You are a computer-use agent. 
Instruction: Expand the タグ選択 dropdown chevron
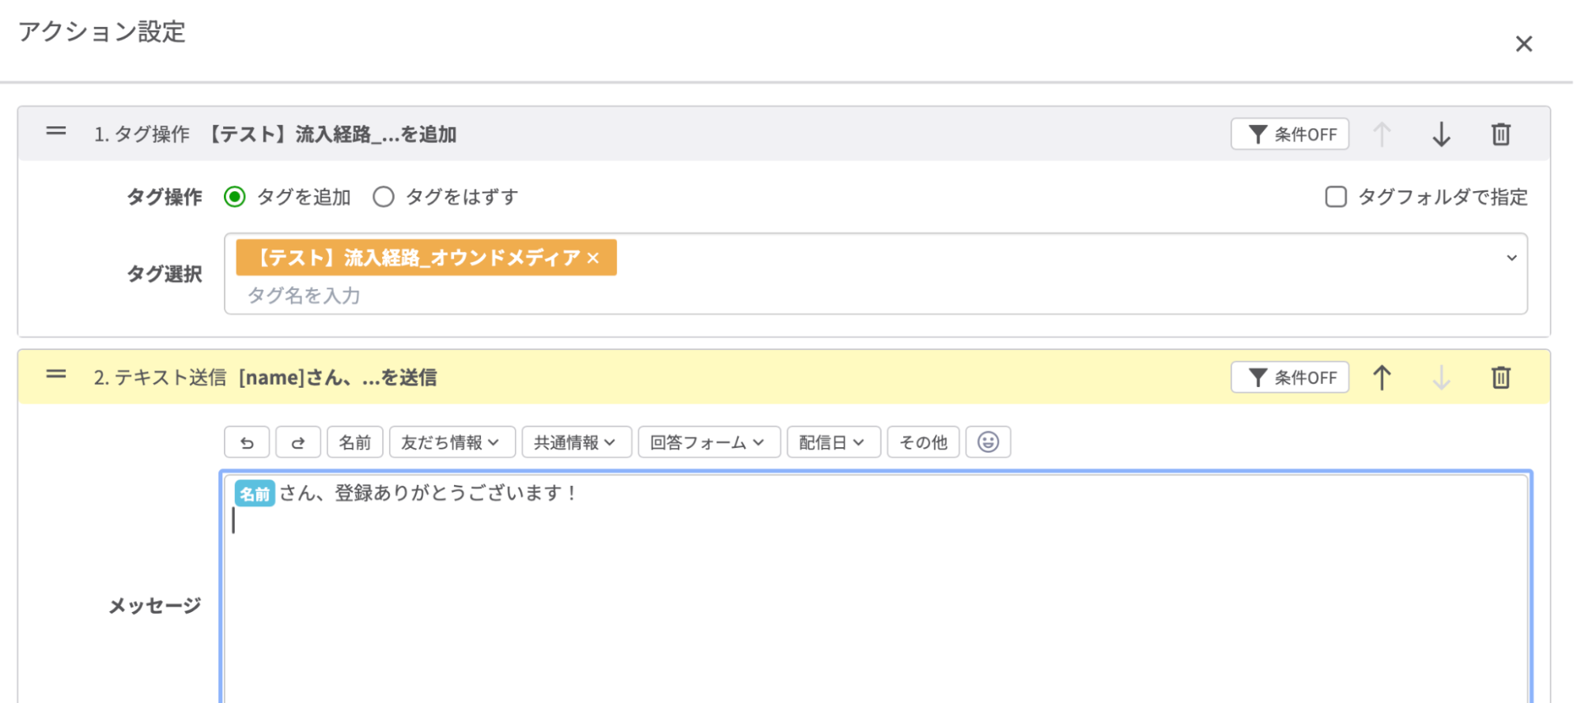pos(1511,258)
